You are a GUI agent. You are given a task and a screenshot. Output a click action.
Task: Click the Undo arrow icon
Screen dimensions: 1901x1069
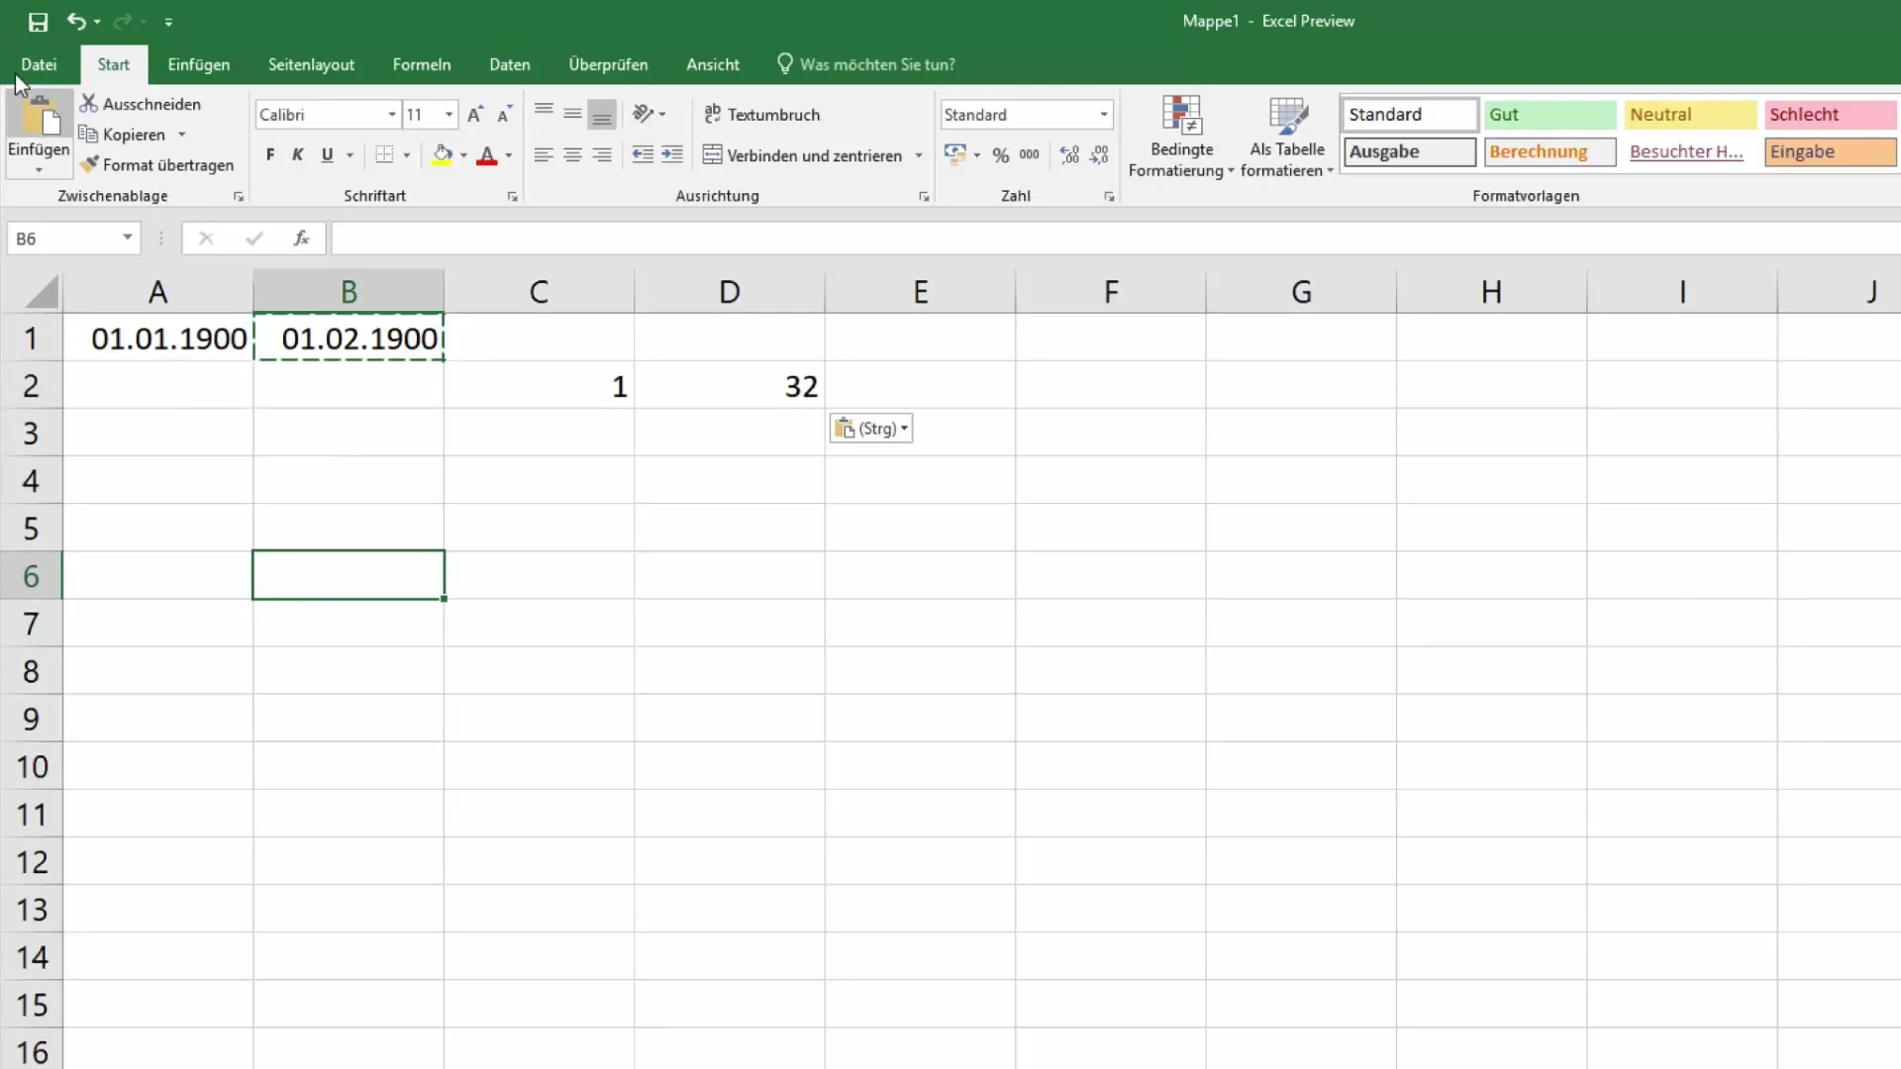pyautogui.click(x=76, y=21)
